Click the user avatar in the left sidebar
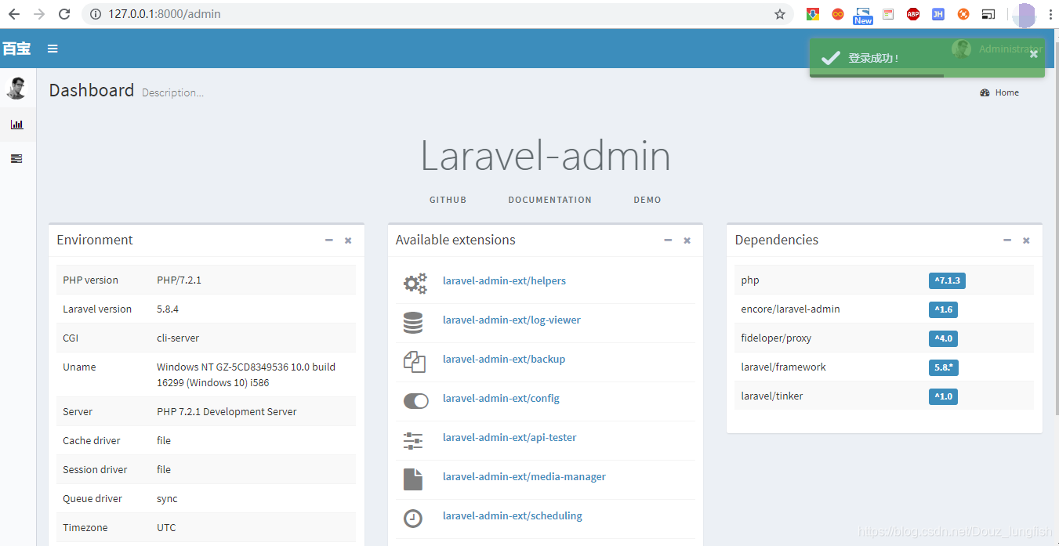1059x546 pixels. click(x=16, y=89)
